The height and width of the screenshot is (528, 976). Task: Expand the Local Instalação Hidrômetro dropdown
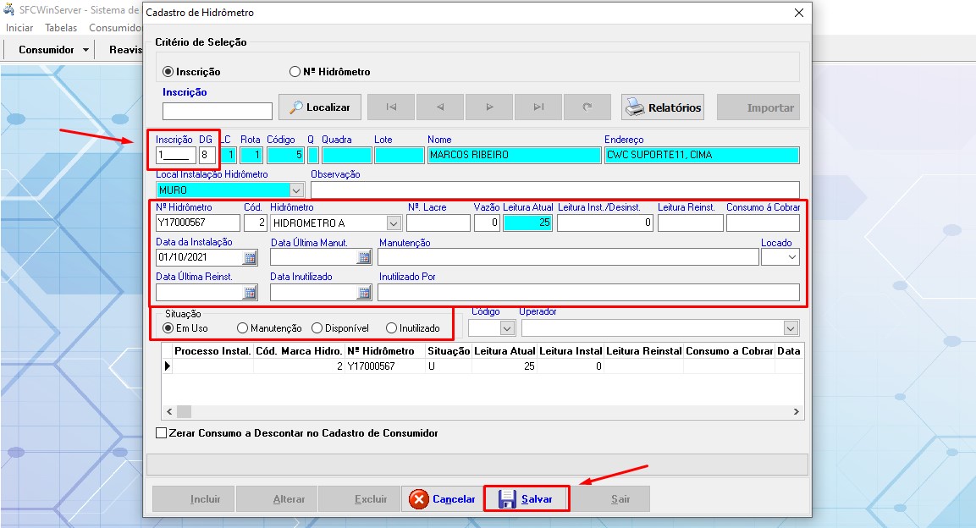[295, 190]
